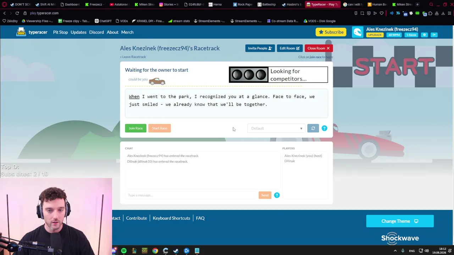Open the Záložky bookmarks folder
Image resolution: width=454 pixels, height=255 pixels.
point(10,21)
